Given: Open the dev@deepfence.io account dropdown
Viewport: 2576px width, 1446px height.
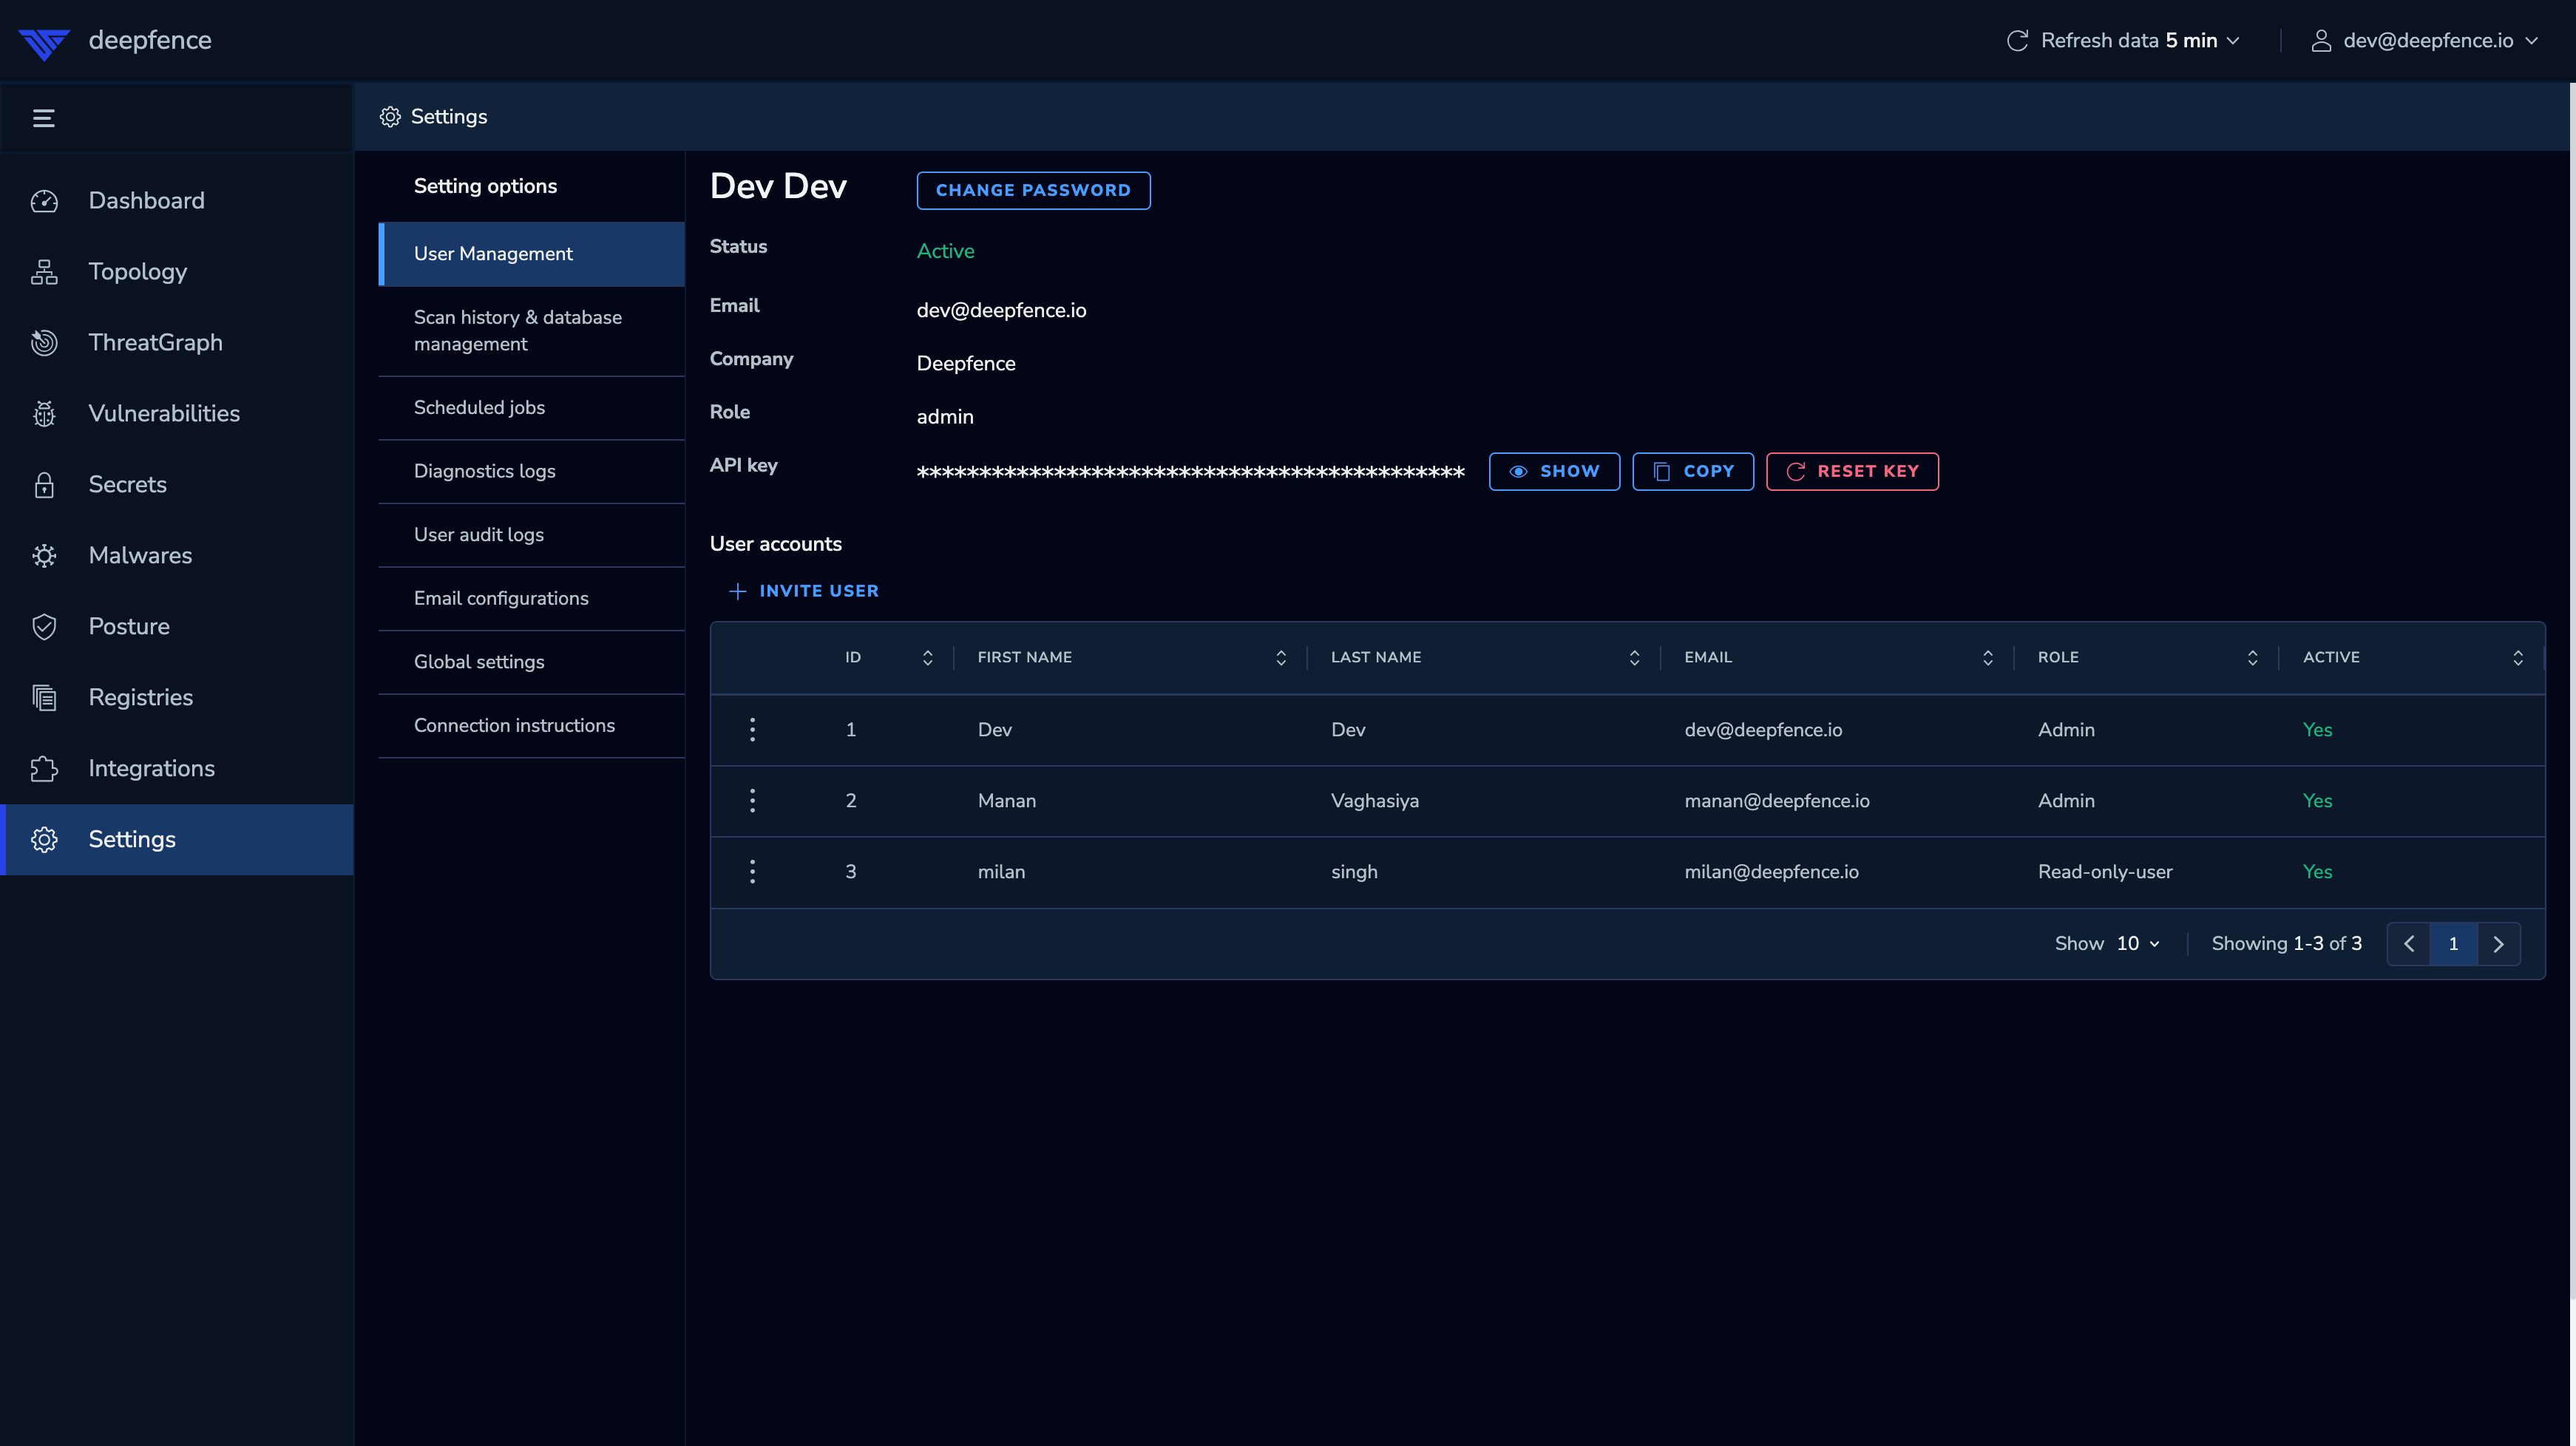Looking at the screenshot, I should point(2531,41).
